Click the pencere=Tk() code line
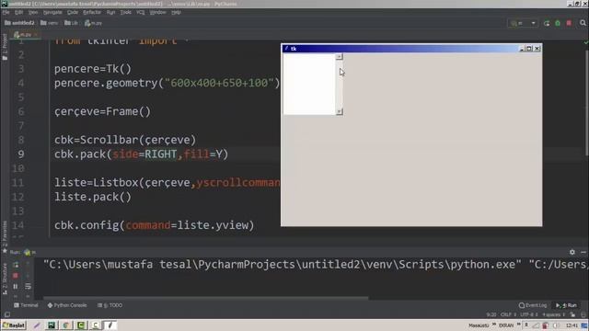The width and height of the screenshot is (589, 331). [93, 69]
